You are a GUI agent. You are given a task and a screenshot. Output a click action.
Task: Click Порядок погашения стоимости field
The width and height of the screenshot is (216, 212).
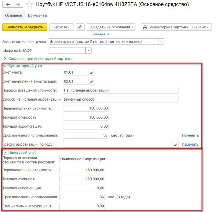coord(121,90)
